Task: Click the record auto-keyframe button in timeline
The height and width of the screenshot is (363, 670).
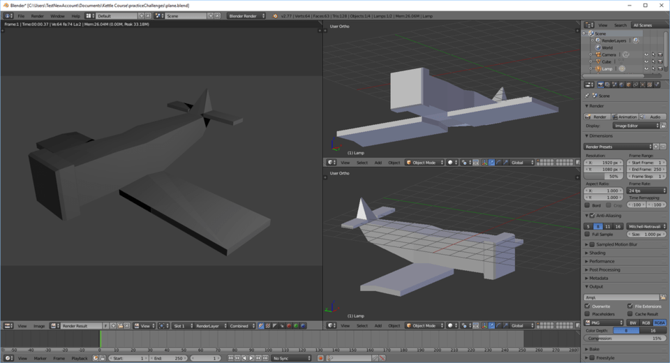Action: point(320,358)
